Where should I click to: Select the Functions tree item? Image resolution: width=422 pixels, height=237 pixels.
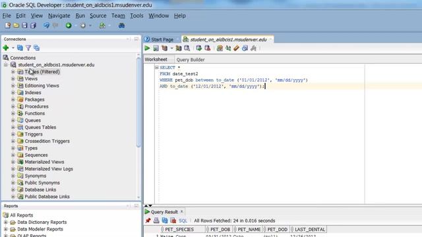[34, 113]
